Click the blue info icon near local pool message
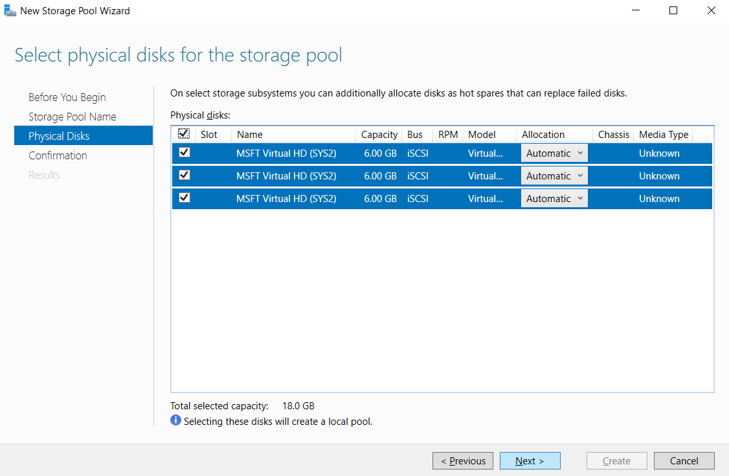 175,420
